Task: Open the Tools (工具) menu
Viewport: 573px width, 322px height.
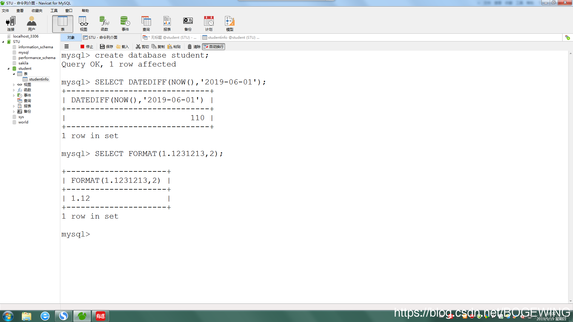Action: [x=54, y=11]
